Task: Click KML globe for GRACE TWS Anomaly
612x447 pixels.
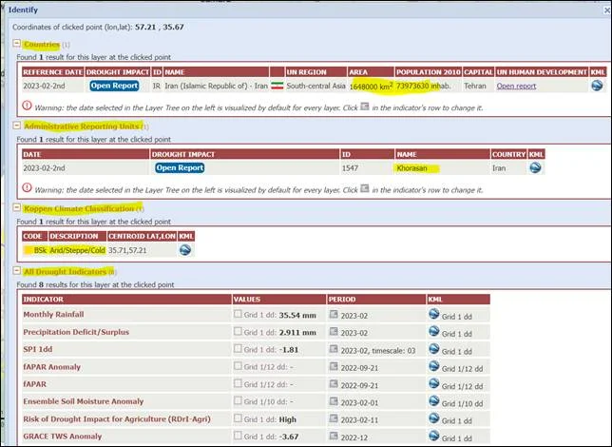Action: click(433, 437)
